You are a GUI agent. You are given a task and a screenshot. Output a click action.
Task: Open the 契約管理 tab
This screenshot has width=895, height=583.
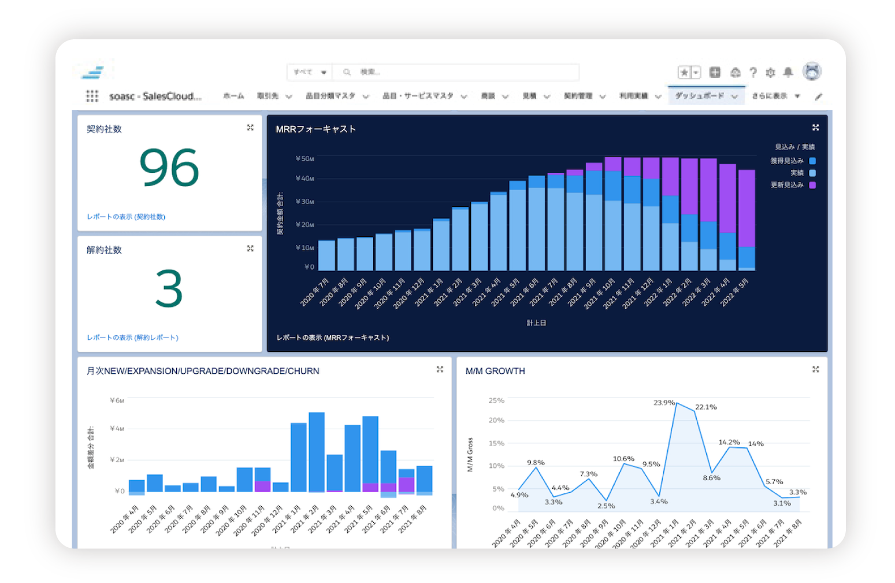click(x=578, y=96)
